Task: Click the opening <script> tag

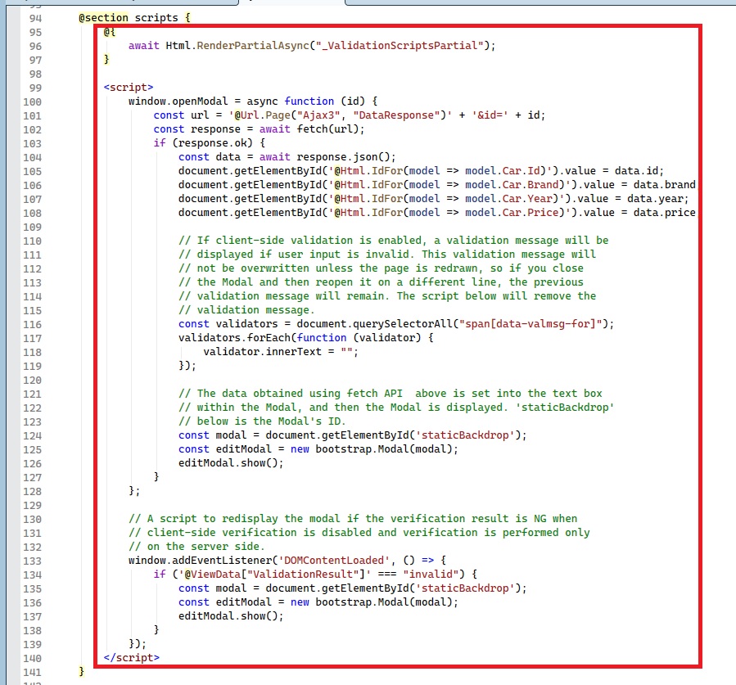Action: [129, 88]
